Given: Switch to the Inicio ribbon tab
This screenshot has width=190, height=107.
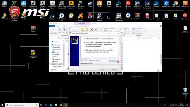Looking at the screenshot, I should pos(57,26).
